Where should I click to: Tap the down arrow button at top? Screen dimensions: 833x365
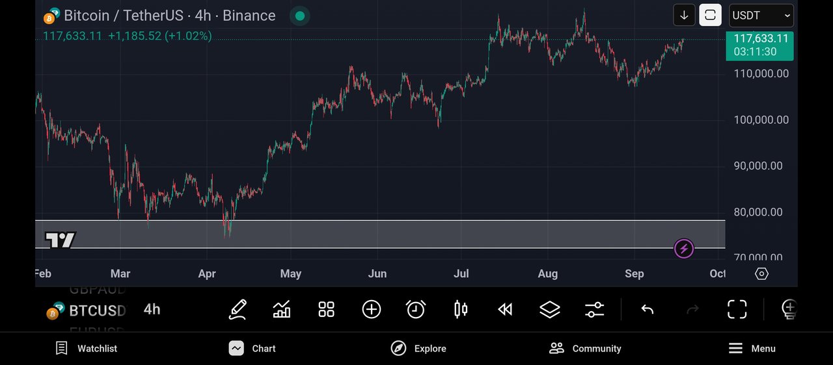[x=684, y=15]
